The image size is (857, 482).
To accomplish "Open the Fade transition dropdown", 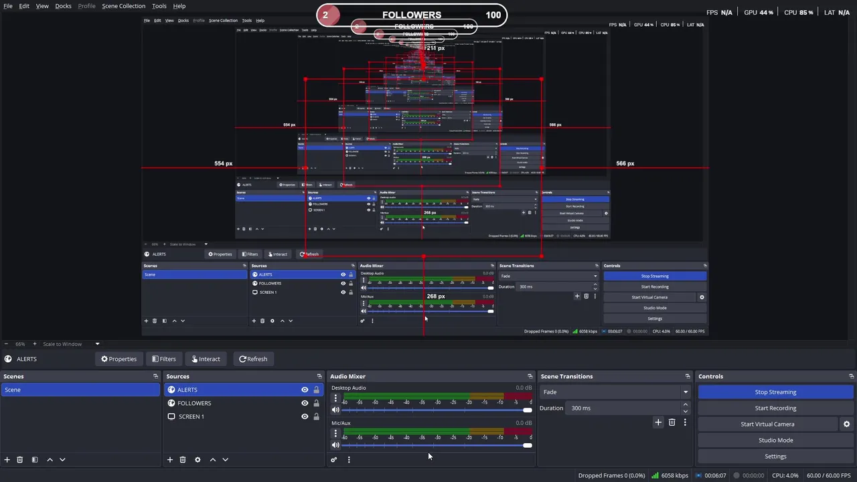I will 615,392.
